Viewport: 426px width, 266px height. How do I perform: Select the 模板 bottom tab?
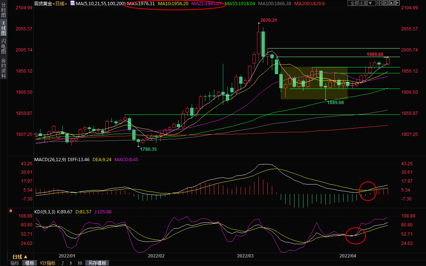(x=29, y=263)
